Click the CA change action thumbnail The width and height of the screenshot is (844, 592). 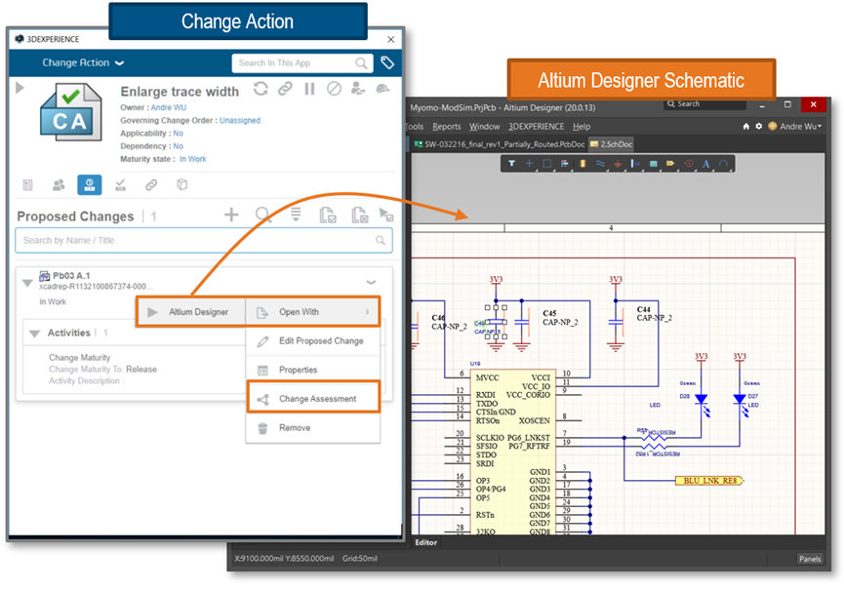point(70,112)
